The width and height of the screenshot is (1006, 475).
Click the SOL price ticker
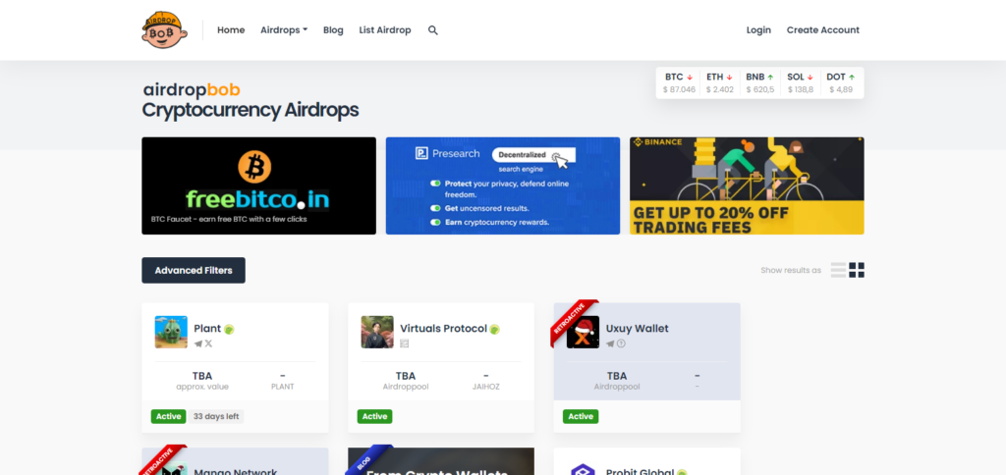pos(800,83)
